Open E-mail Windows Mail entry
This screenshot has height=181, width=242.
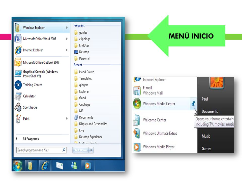pos(165,90)
